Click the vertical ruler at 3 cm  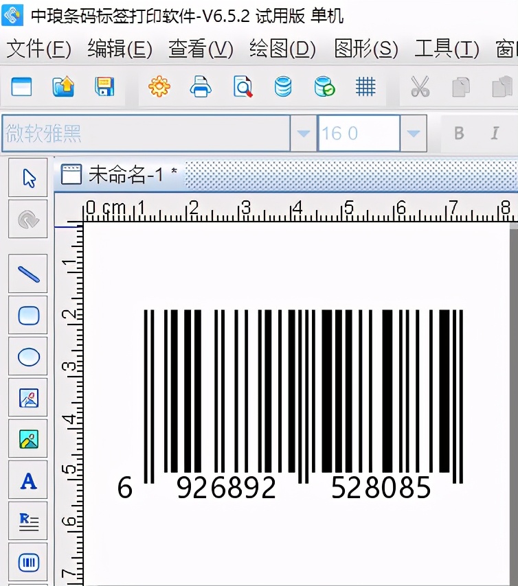click(69, 366)
